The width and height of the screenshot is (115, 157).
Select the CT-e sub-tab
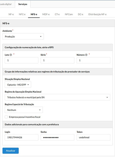[57, 14]
